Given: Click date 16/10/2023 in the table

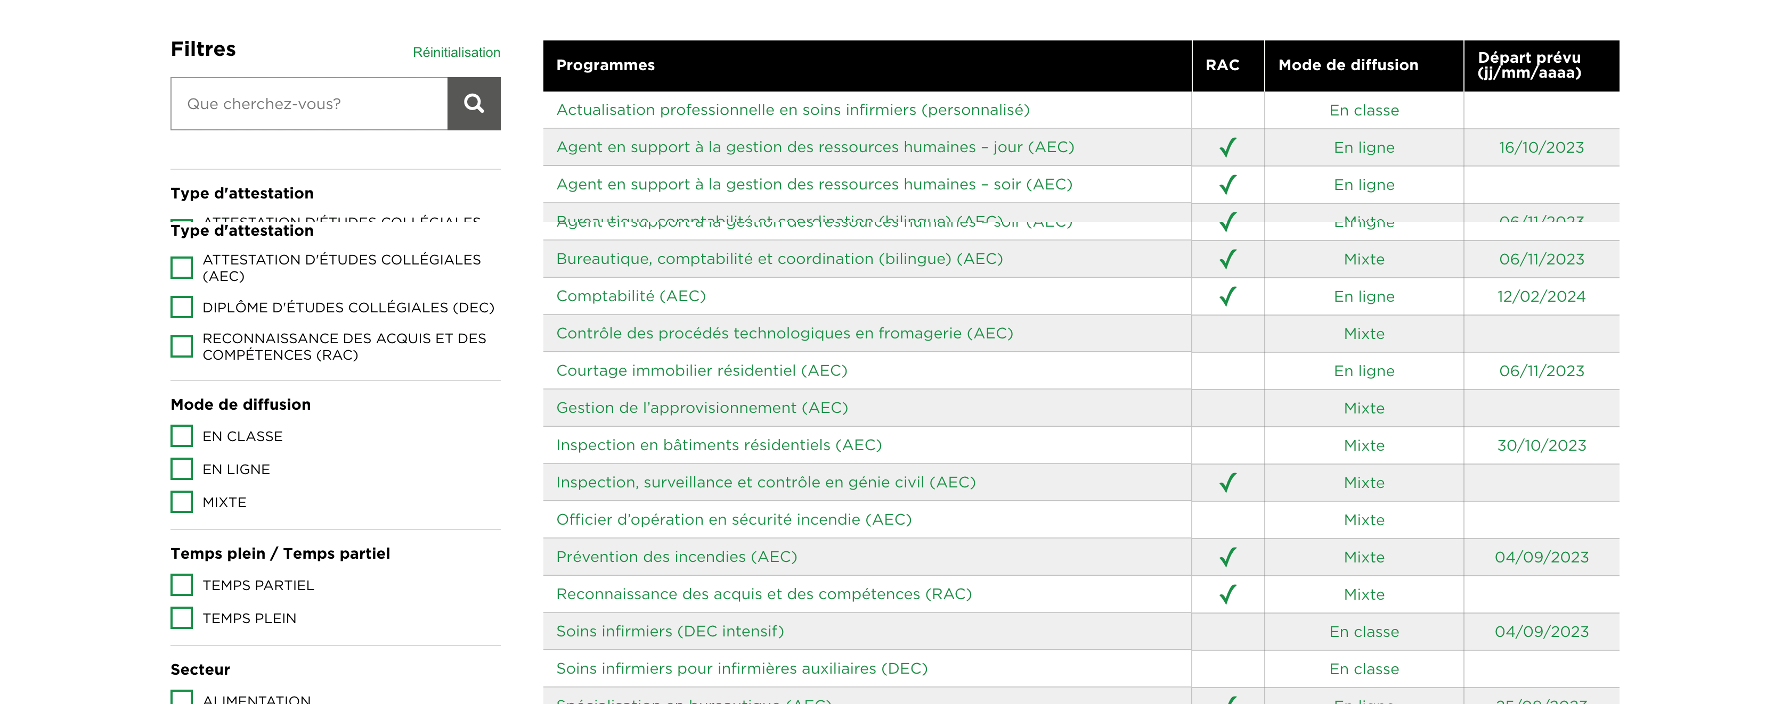Looking at the screenshot, I should click(x=1541, y=147).
